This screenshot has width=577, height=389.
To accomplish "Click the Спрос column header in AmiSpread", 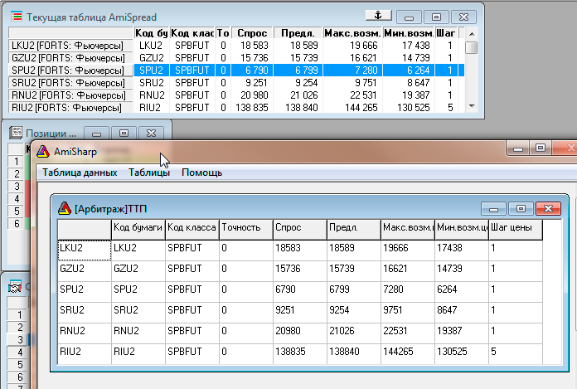I will 252,33.
